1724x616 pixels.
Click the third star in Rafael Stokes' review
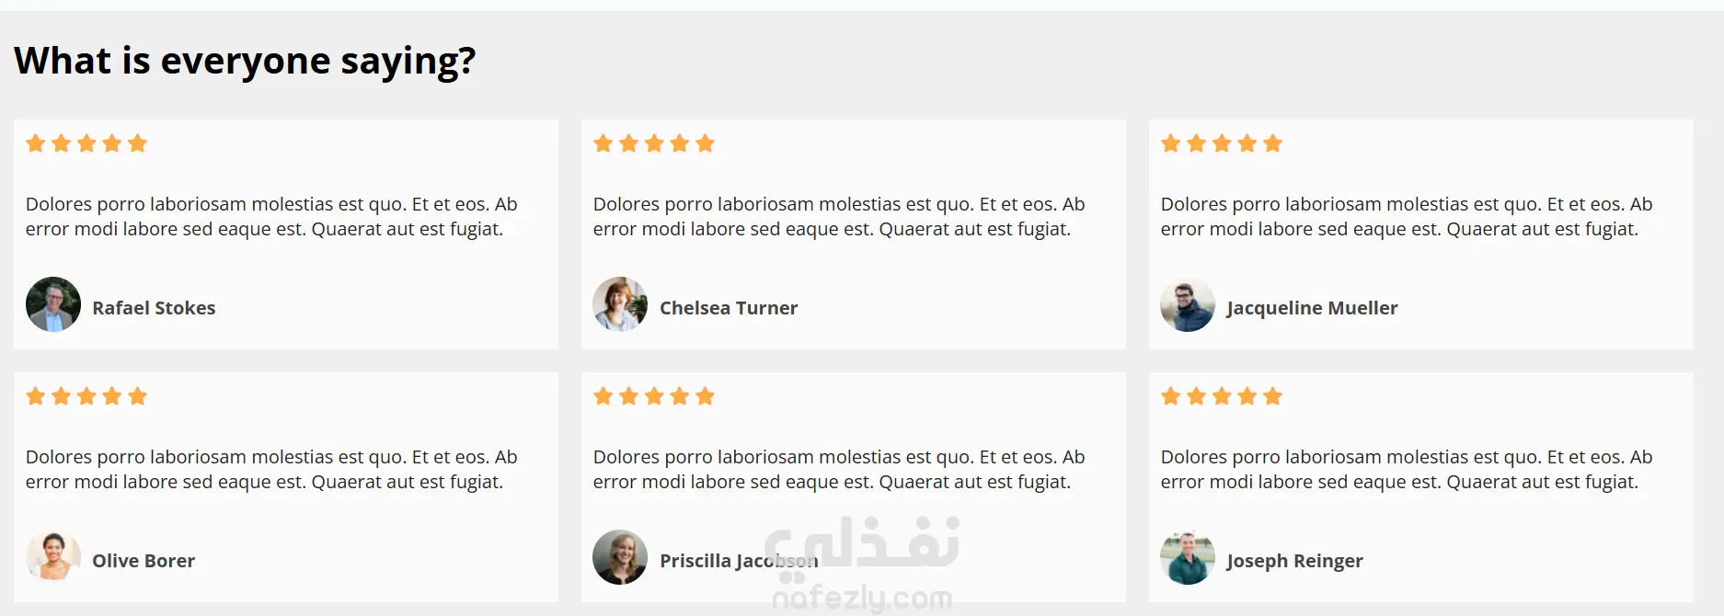tap(86, 143)
